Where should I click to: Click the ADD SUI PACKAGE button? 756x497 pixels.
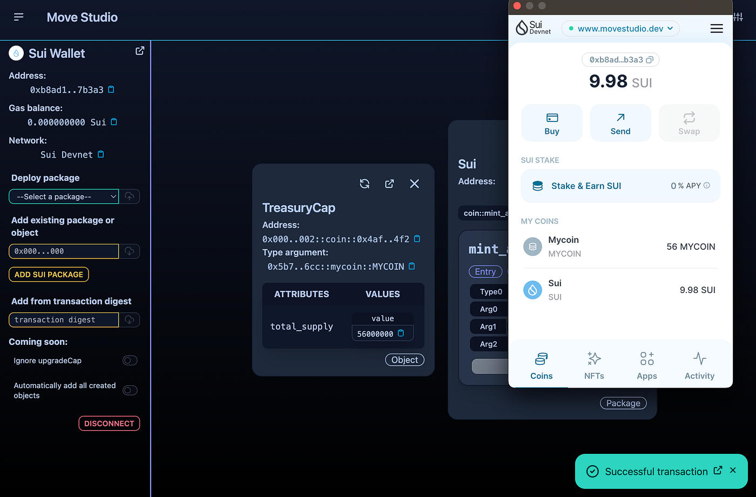[49, 274]
